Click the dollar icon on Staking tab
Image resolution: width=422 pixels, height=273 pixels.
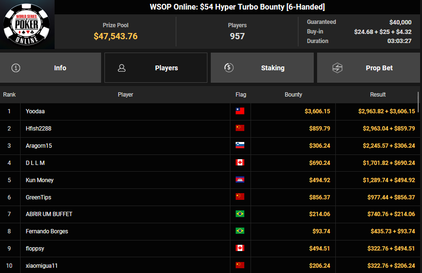click(229, 68)
